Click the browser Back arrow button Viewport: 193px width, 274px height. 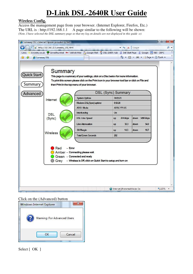coord(22,48)
